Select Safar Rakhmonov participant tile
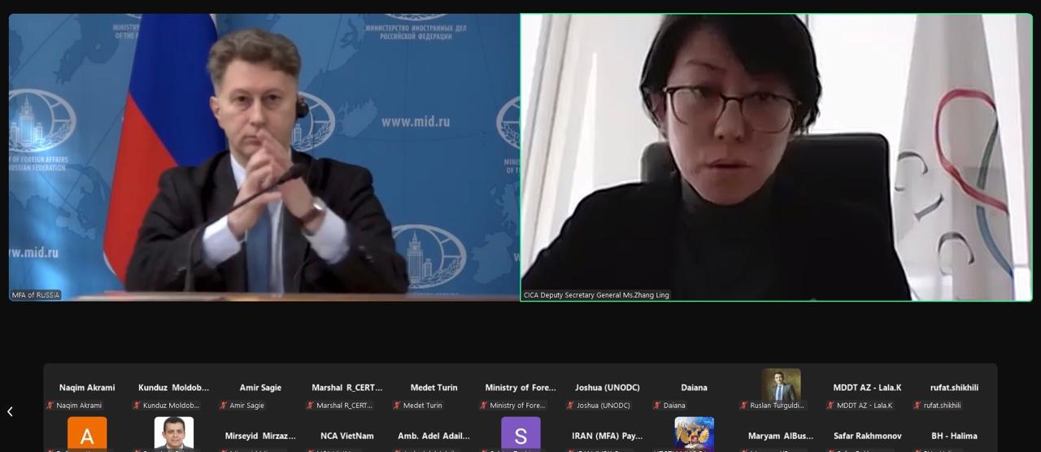Image resolution: width=1041 pixels, height=452 pixels. (867, 437)
